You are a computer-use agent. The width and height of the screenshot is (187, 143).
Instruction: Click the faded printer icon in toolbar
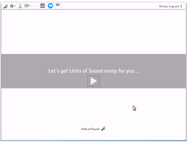[x=36, y=6]
